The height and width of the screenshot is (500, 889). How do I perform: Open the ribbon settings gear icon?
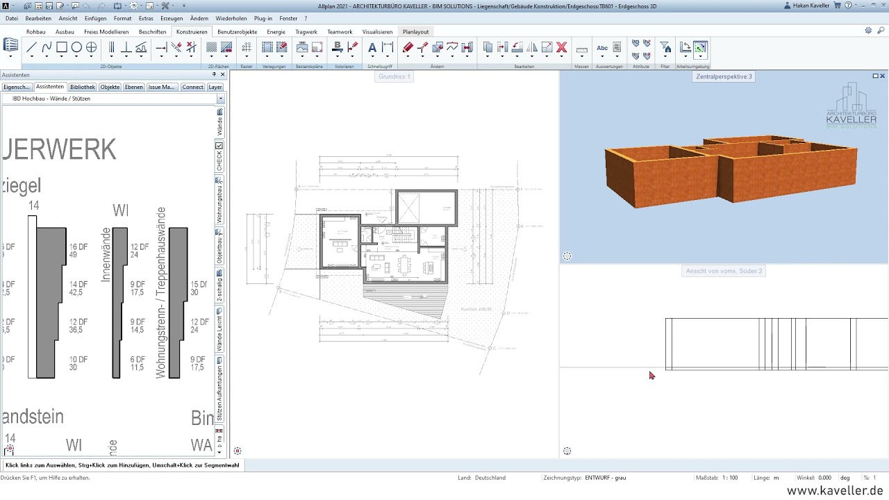tap(868, 31)
